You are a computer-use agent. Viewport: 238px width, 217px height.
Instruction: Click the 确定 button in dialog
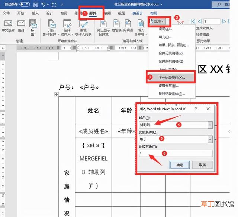point(180,165)
